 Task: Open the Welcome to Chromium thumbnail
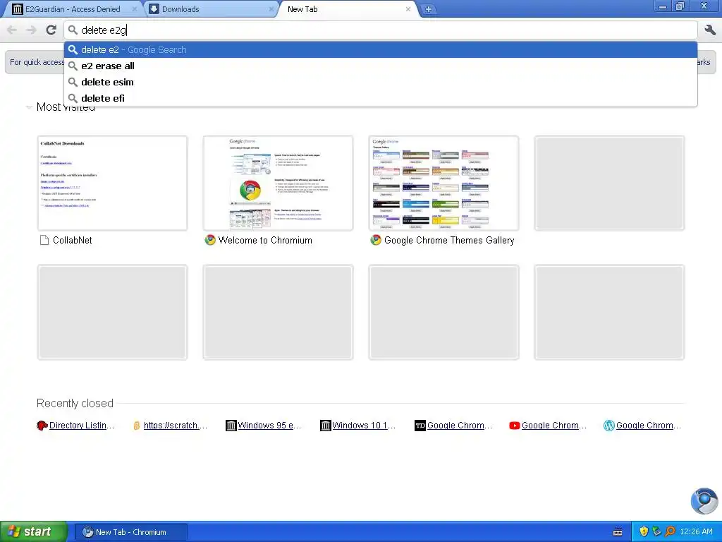[278, 183]
